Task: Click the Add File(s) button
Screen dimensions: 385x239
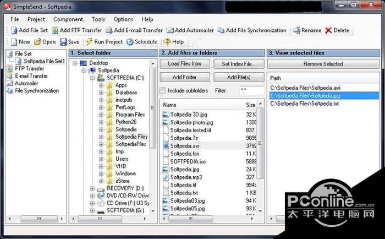Action: [x=239, y=77]
